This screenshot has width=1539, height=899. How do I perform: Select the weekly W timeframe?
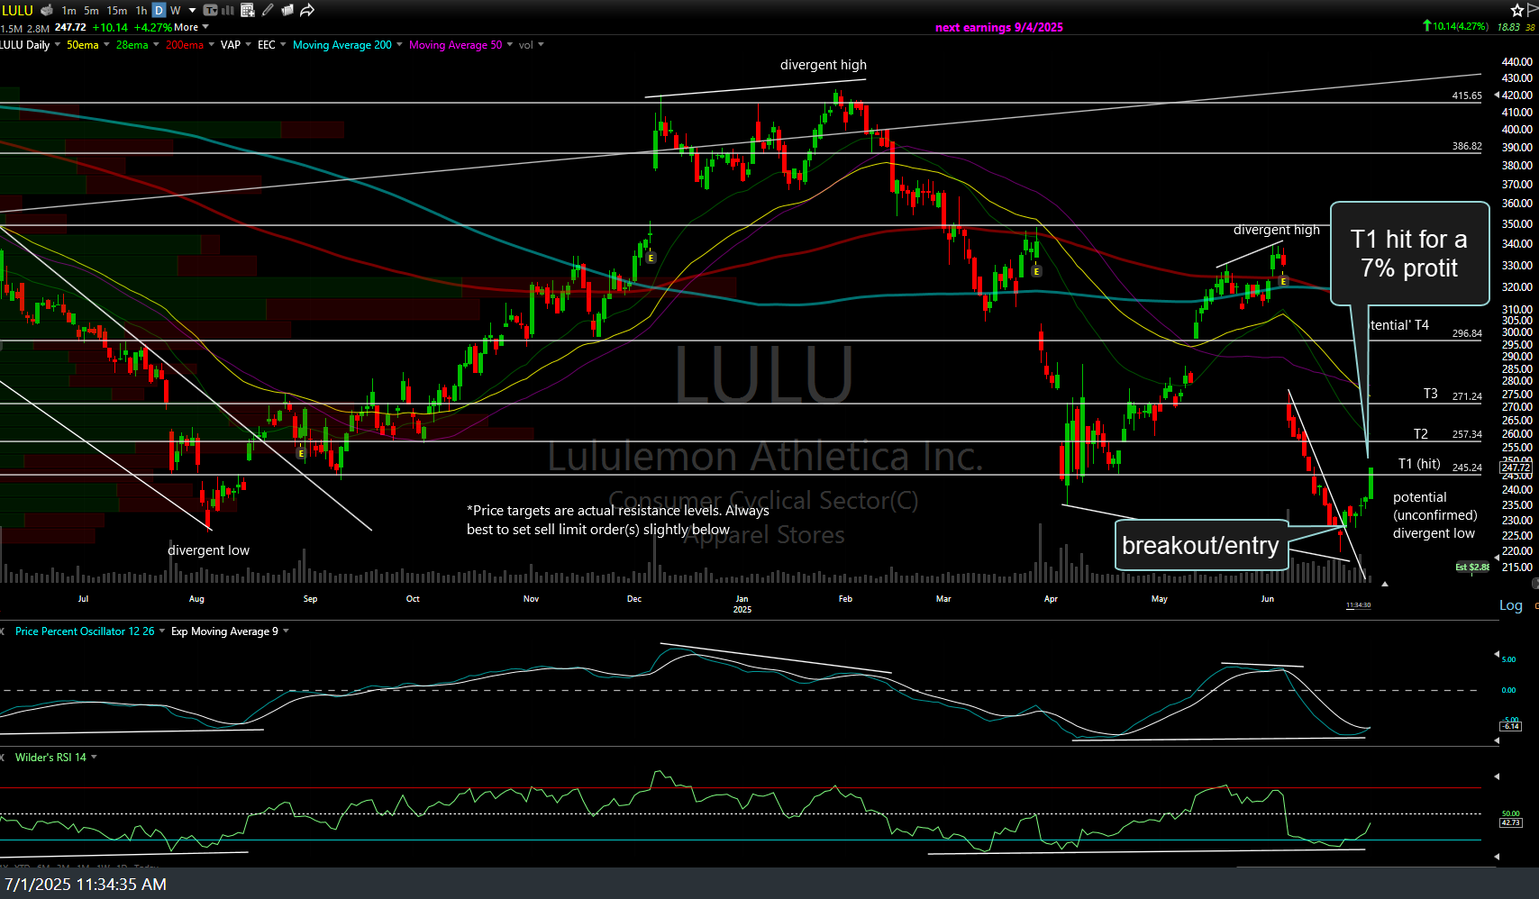tap(176, 11)
